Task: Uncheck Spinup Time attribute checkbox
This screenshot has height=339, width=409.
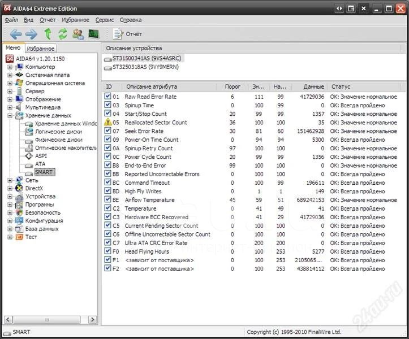Action: tap(107, 105)
